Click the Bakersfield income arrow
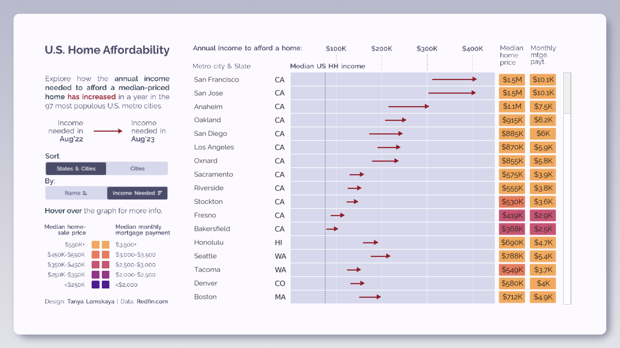 [x=332, y=229]
